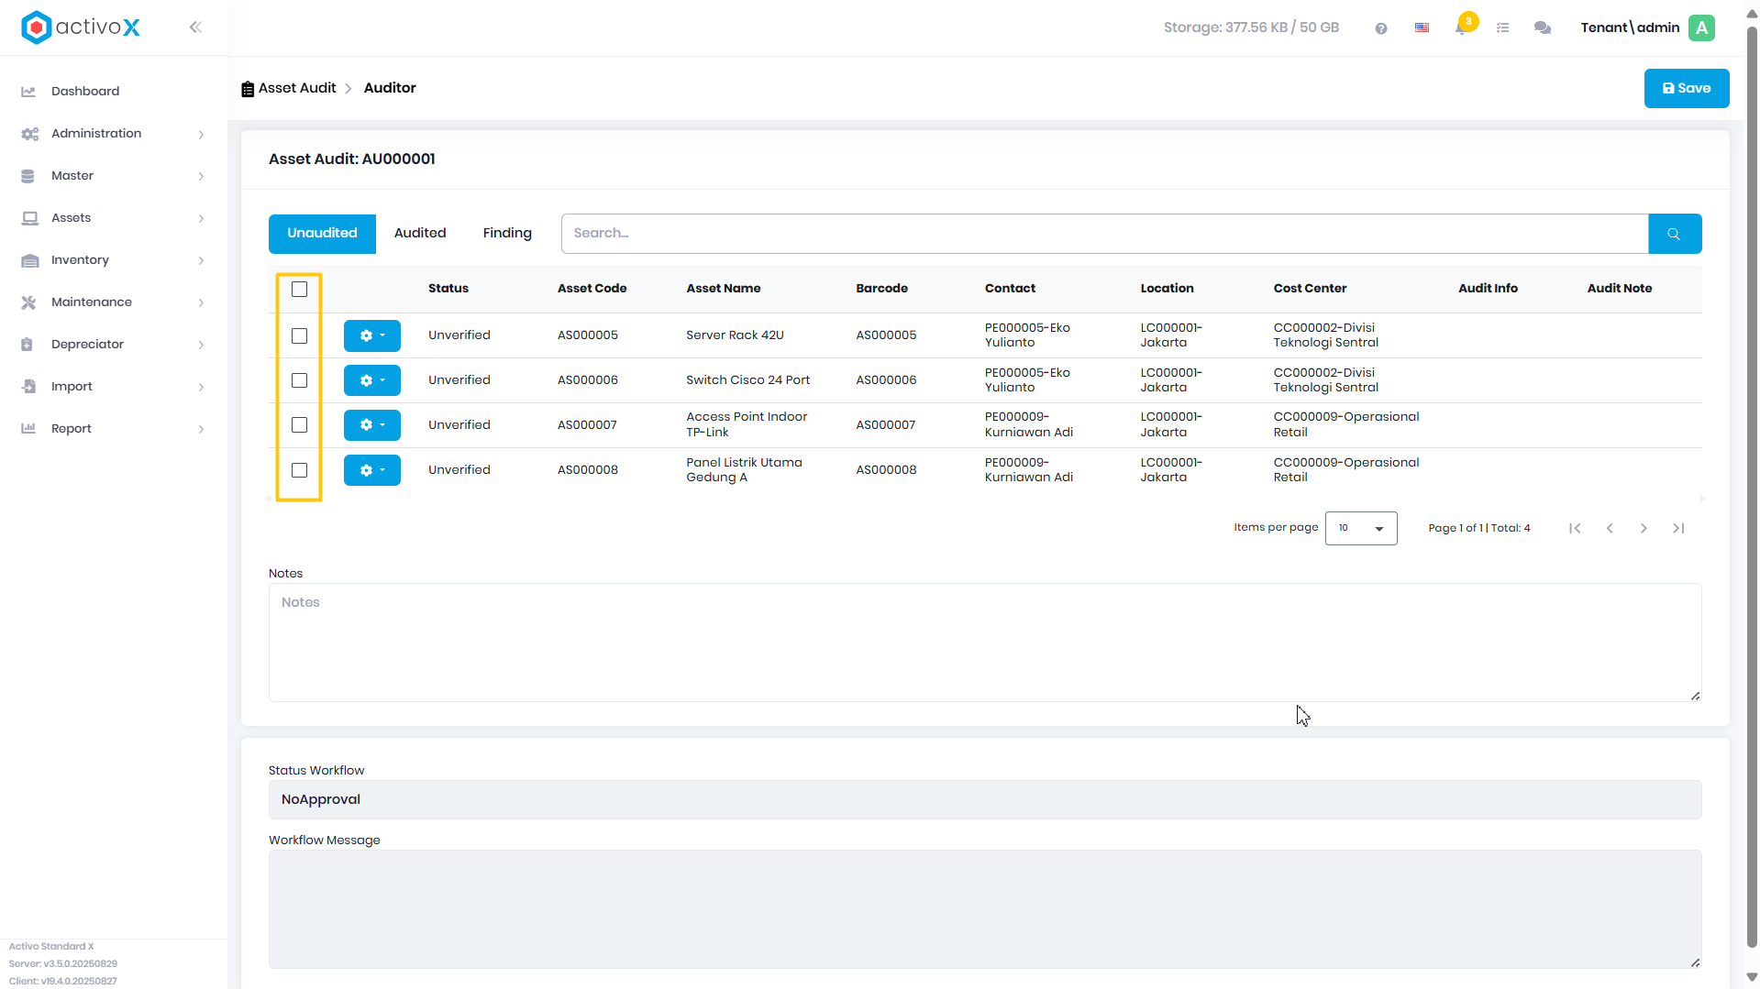This screenshot has width=1760, height=989.
Task: Switch to the Unaudited tab
Action: point(322,234)
